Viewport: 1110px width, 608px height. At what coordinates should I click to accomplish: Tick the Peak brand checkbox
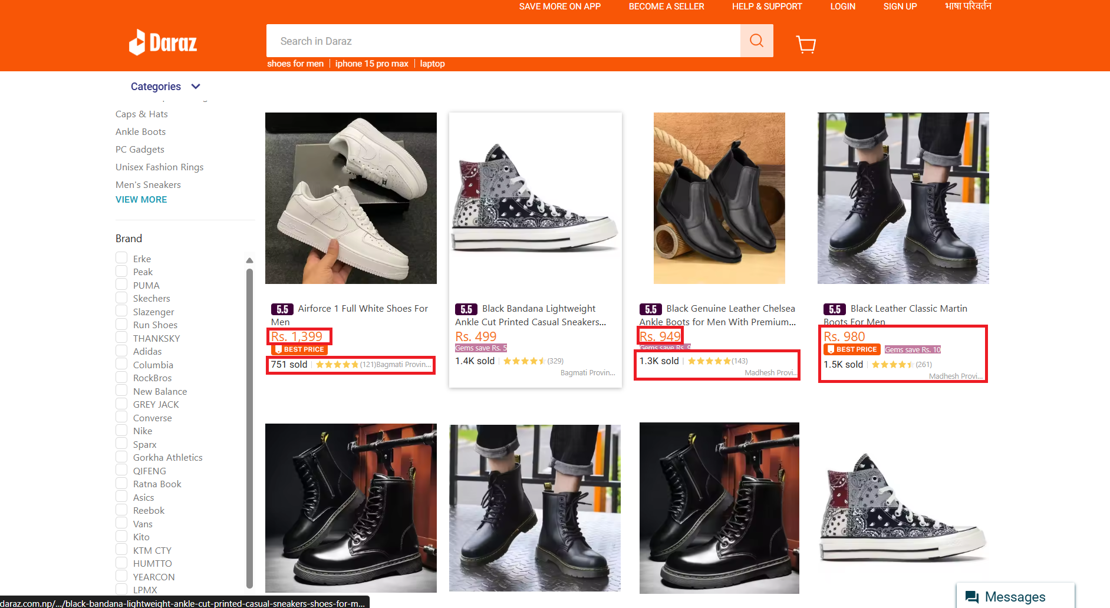pos(121,271)
